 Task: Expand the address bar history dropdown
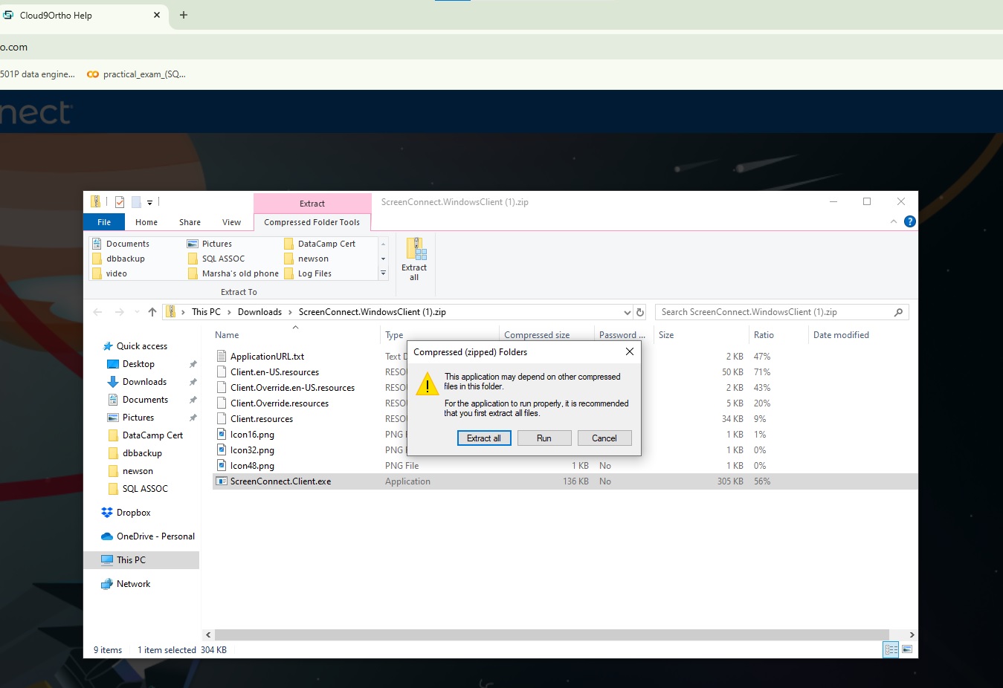pos(627,312)
